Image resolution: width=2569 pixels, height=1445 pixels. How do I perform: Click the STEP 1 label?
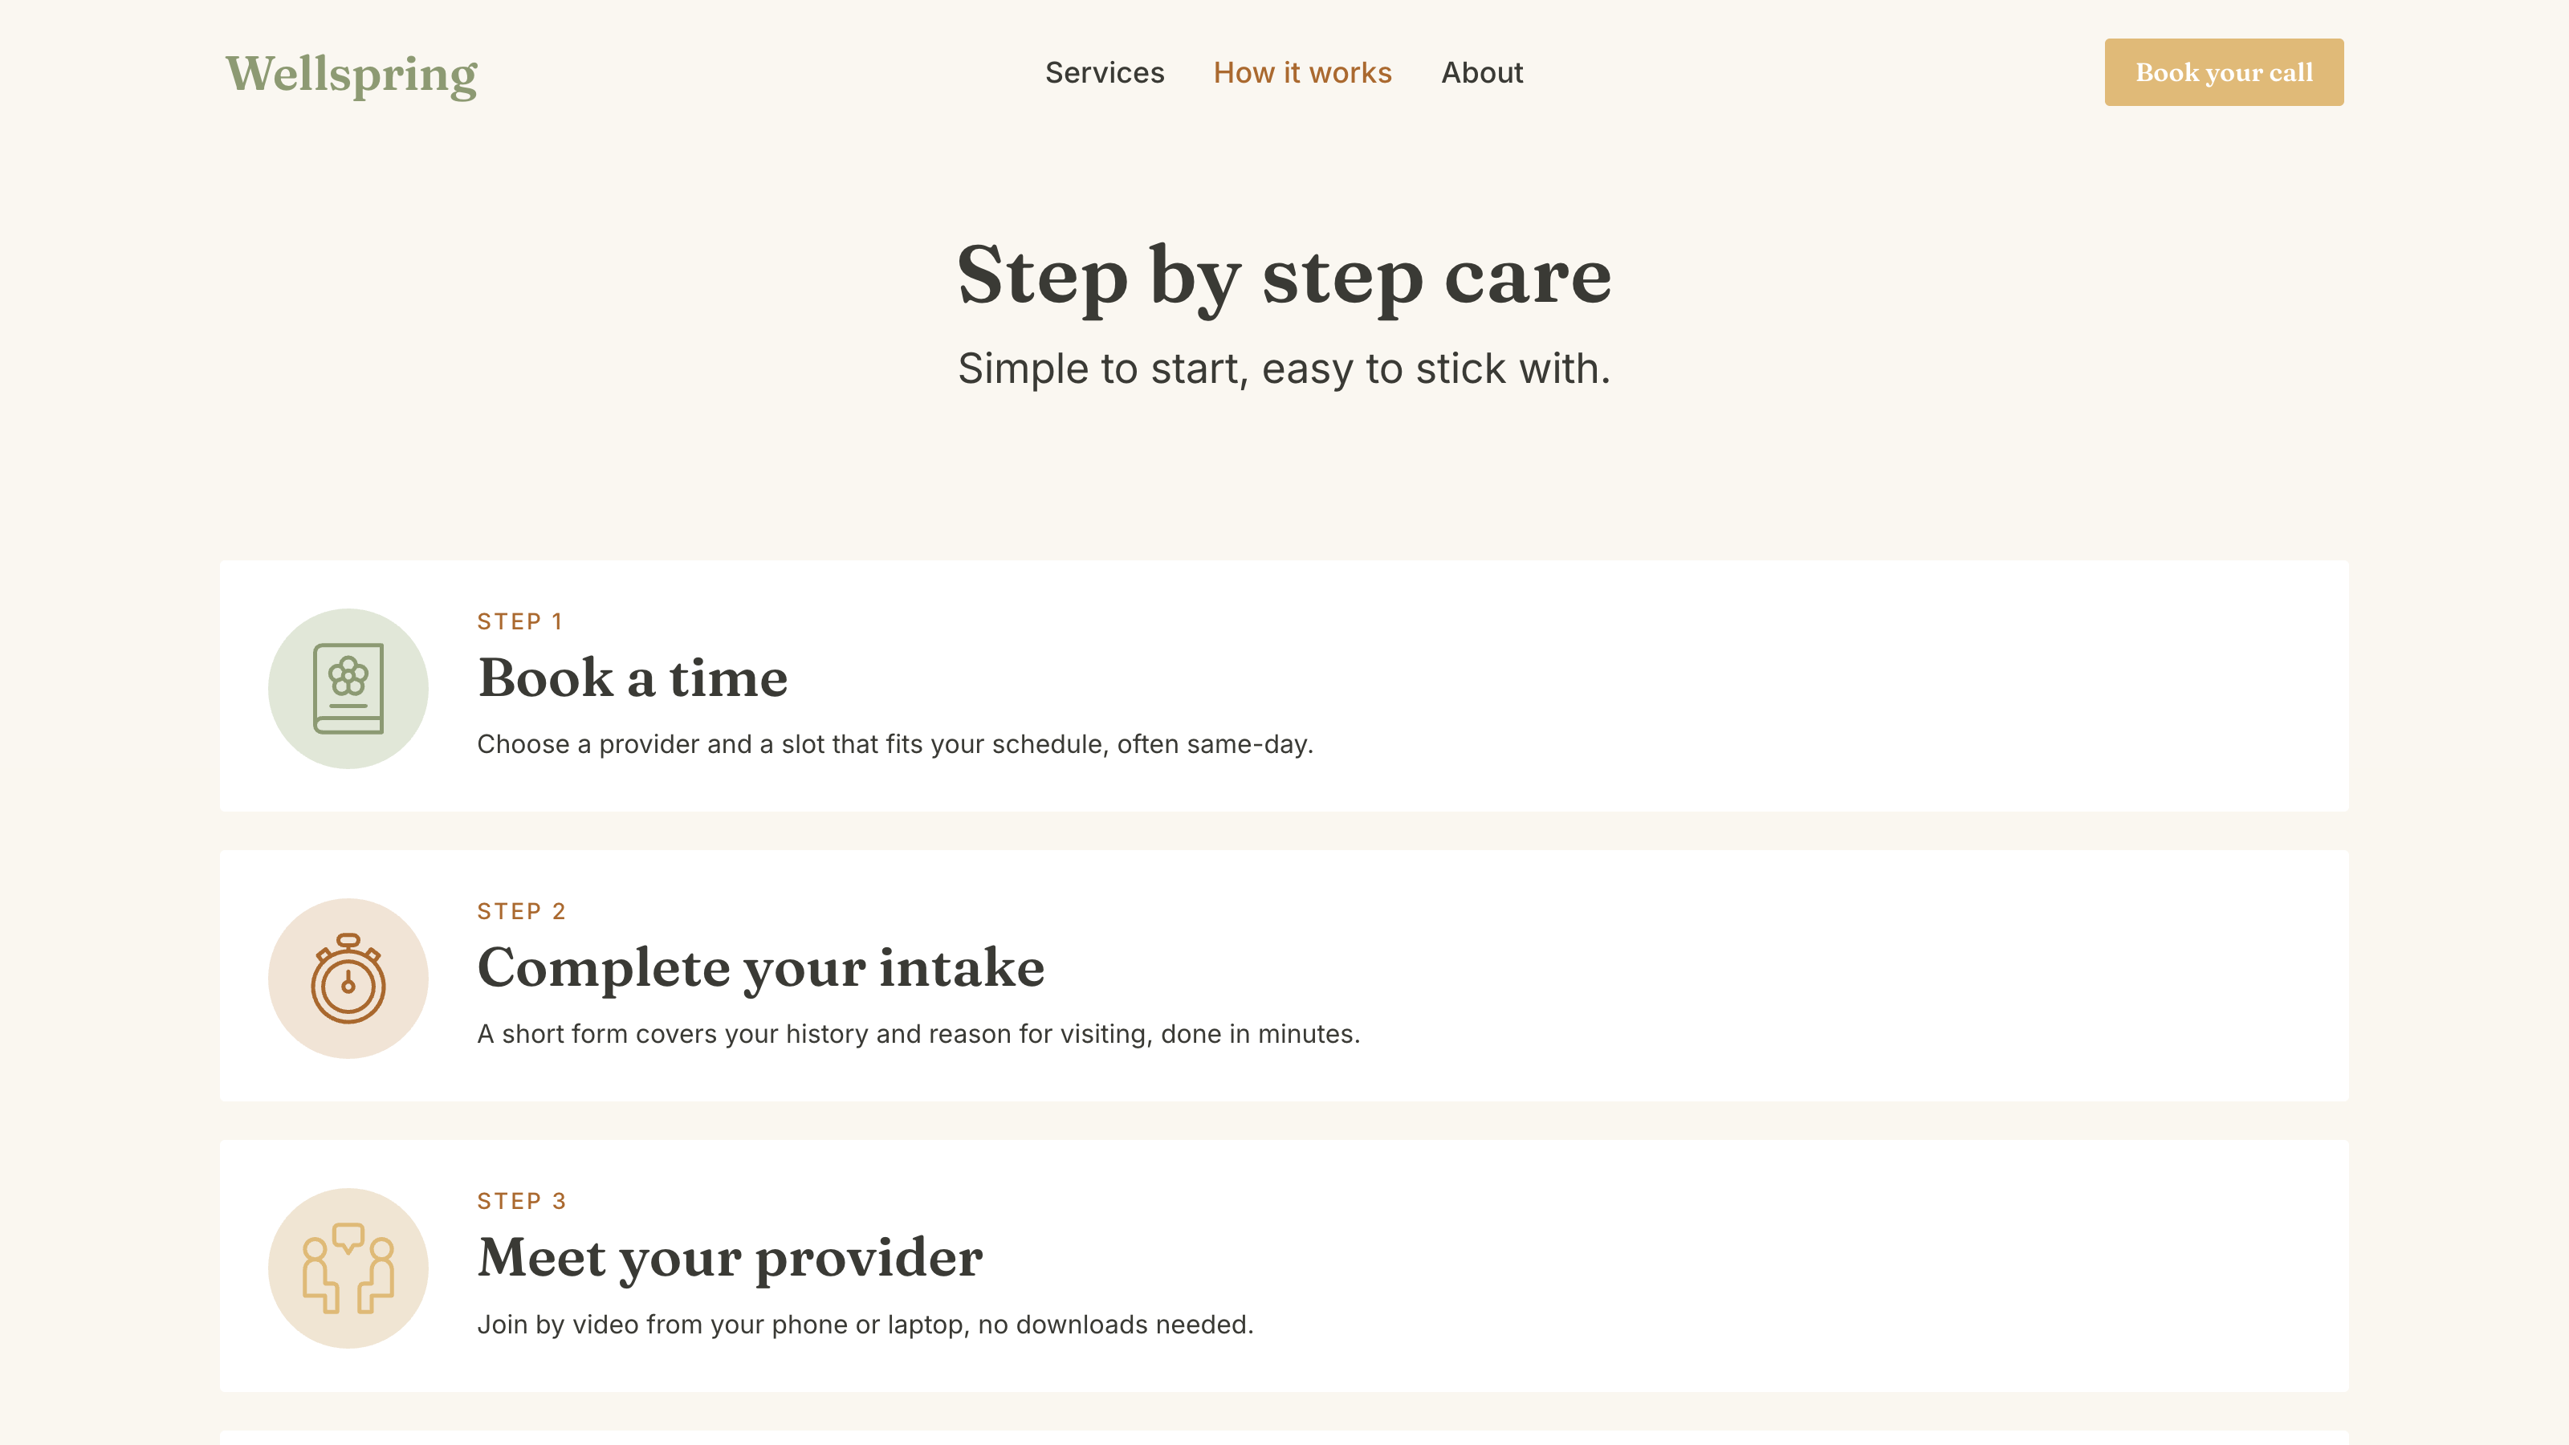click(519, 621)
